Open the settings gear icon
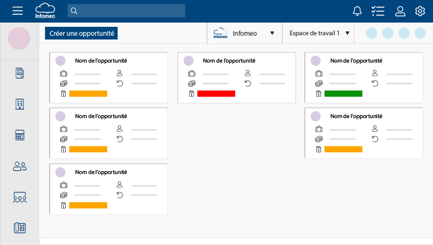This screenshot has width=433, height=245. click(420, 11)
